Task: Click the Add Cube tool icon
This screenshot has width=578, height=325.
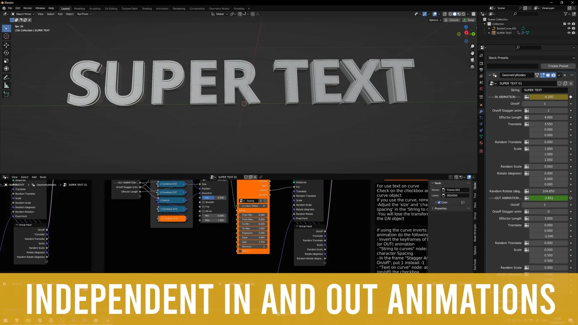Action: click(6, 94)
